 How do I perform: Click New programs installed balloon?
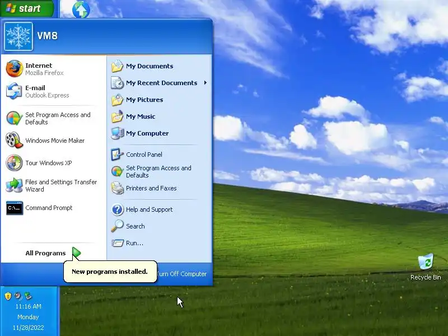(110, 272)
